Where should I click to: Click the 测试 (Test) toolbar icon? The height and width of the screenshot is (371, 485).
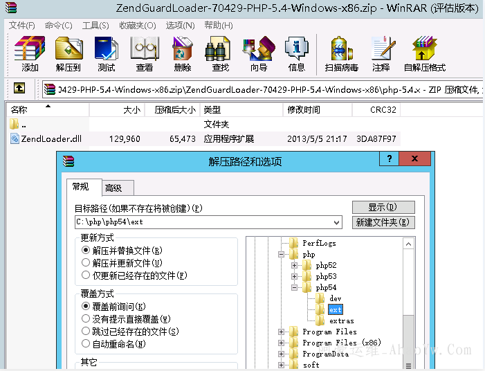pyautogui.click(x=106, y=54)
